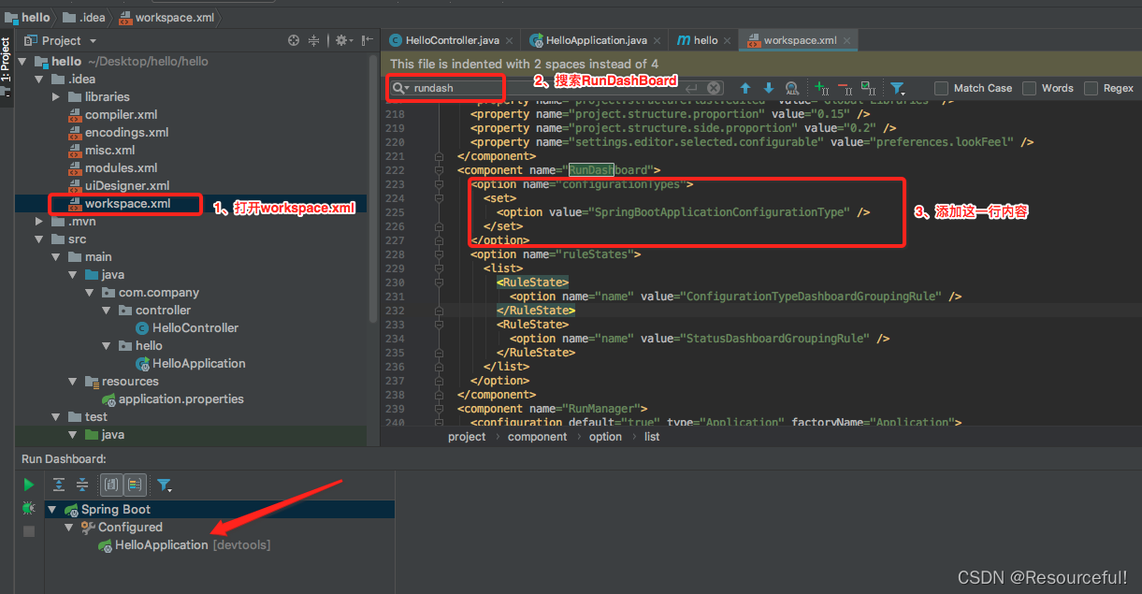The image size is (1142, 594).
Task: Collapse the Configured node
Action: 69,528
